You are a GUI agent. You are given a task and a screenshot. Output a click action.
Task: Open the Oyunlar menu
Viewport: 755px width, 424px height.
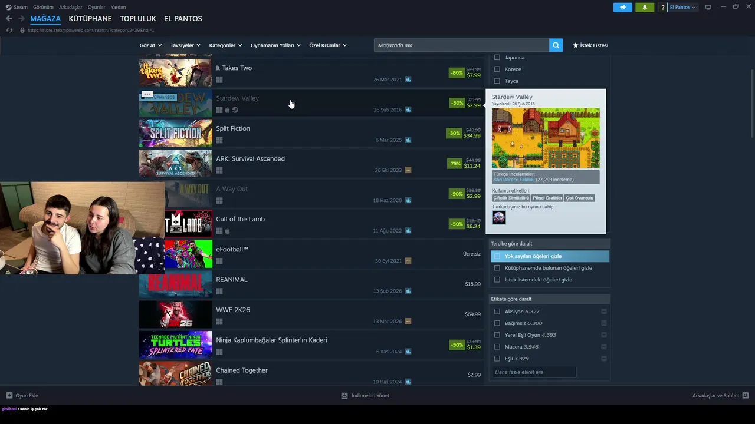pyautogui.click(x=96, y=7)
